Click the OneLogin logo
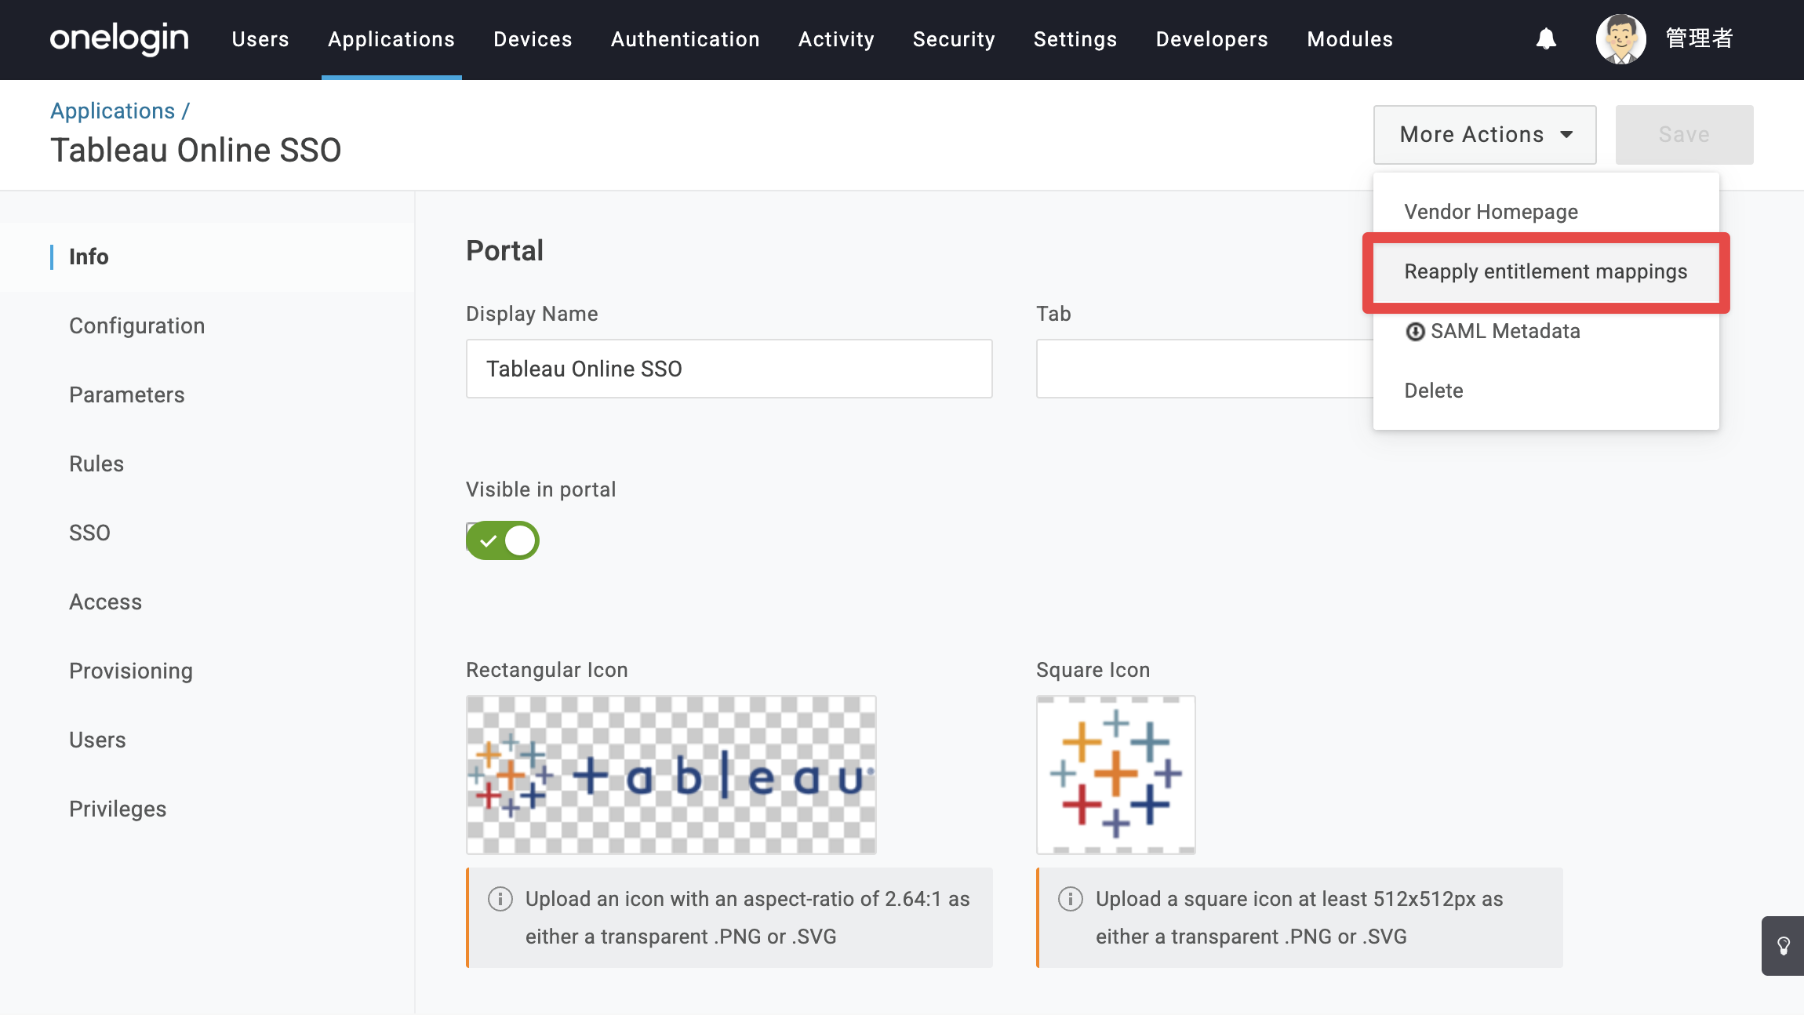The image size is (1804, 1015). (119, 38)
